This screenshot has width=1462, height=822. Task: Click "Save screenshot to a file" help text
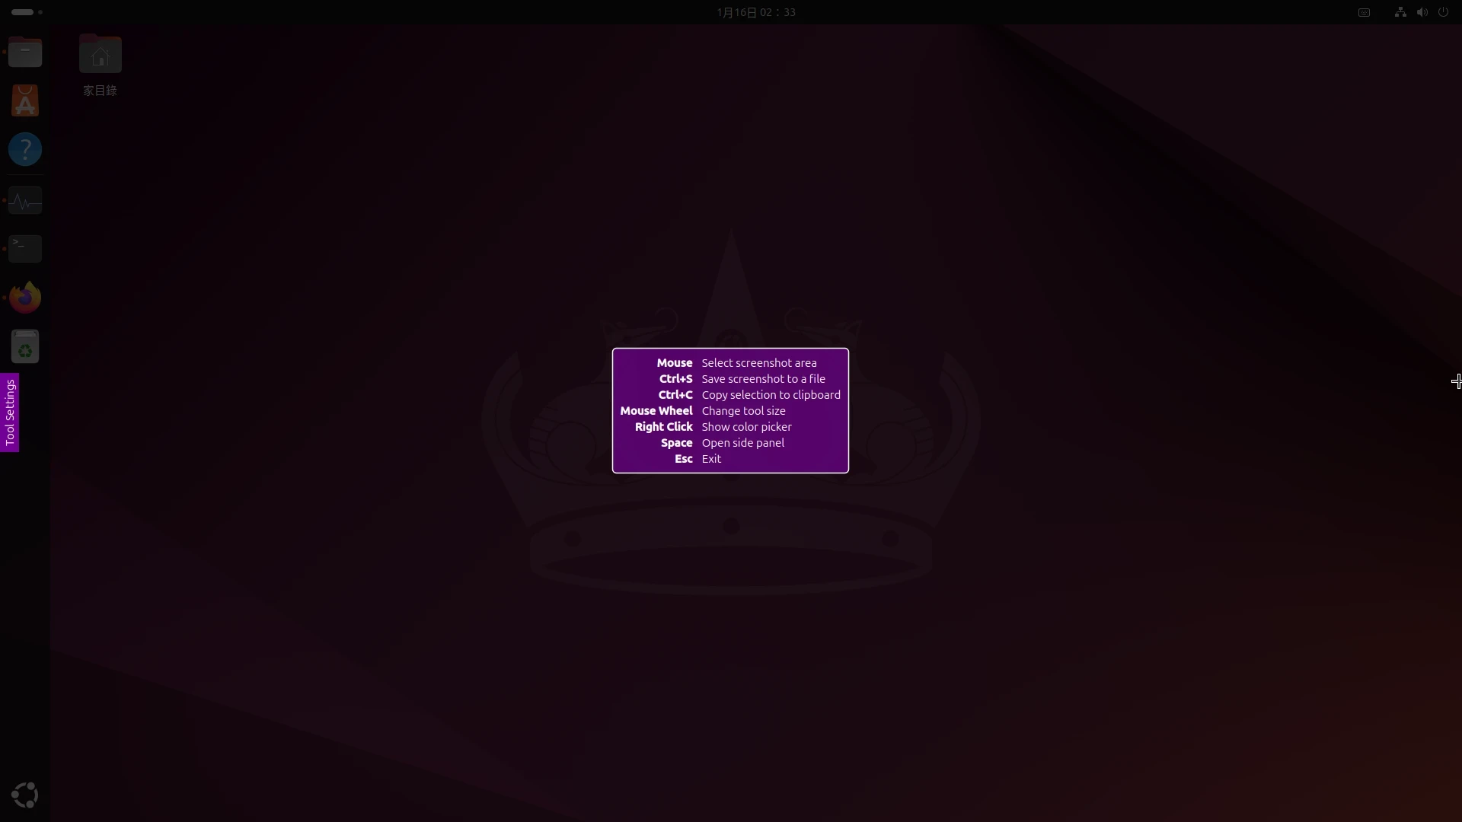point(763,379)
